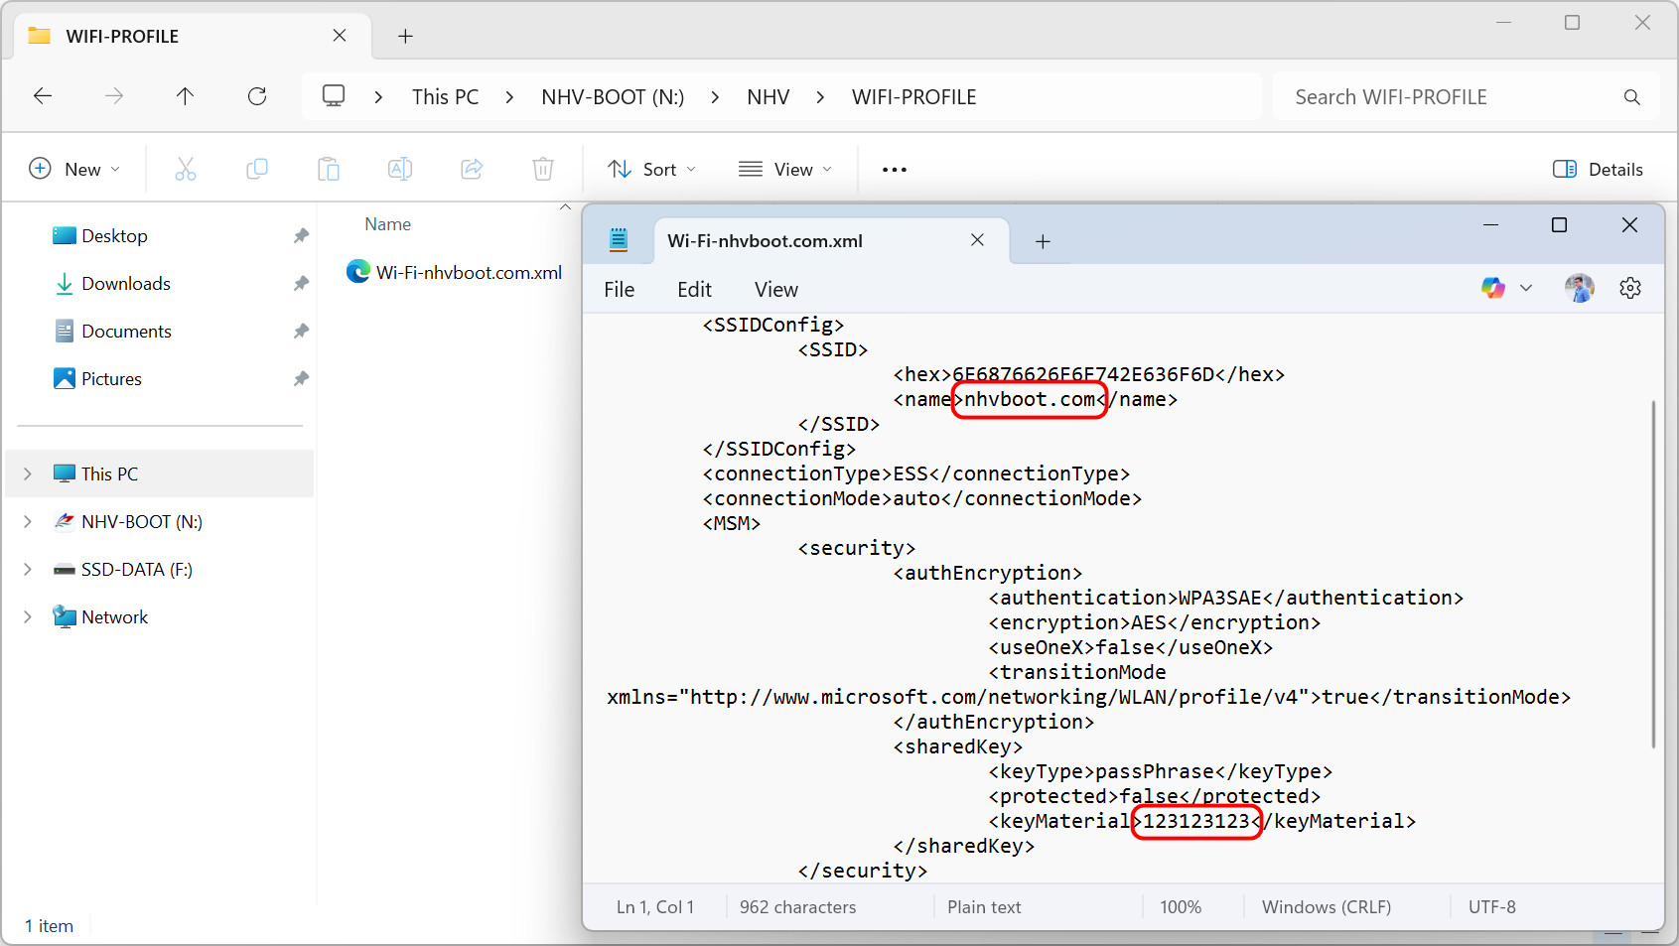Open the New item dropdown
The image size is (1679, 946).
click(x=74, y=170)
